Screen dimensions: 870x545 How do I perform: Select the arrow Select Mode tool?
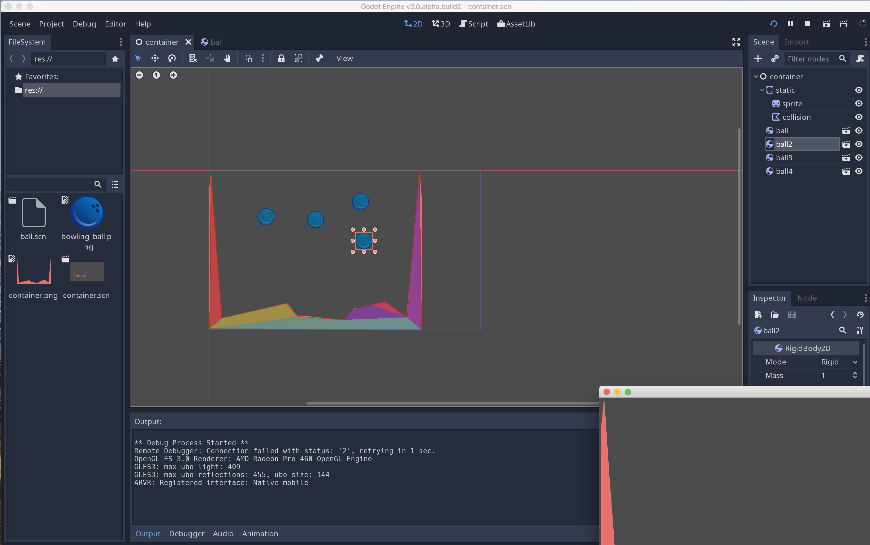138,58
